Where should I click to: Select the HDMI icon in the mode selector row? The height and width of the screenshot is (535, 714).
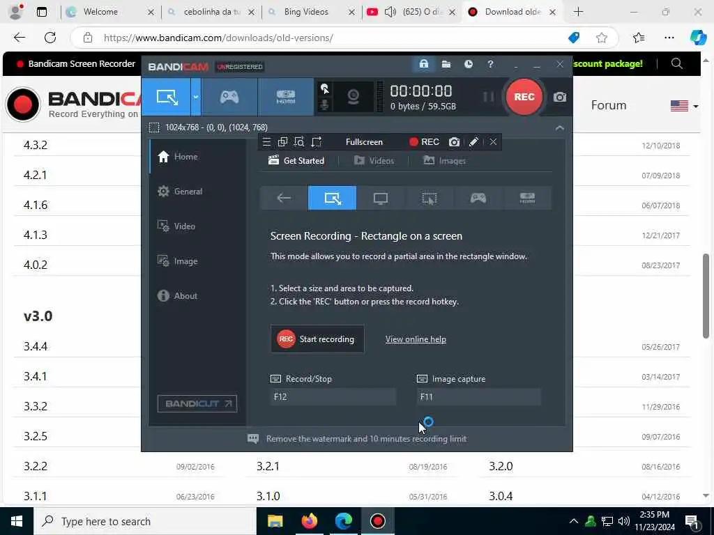coord(527,198)
